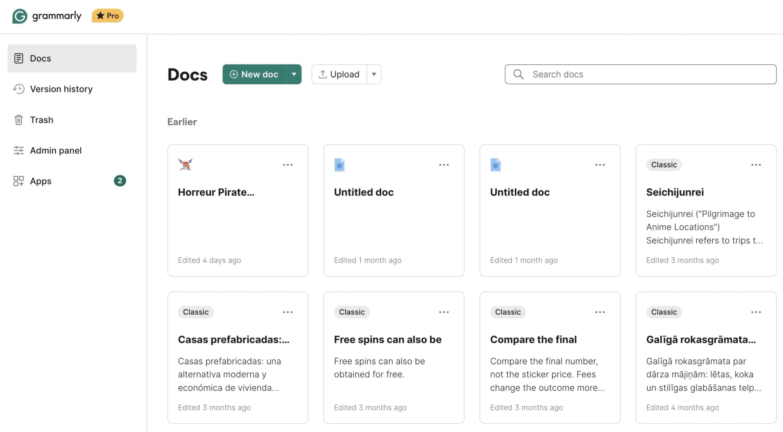This screenshot has height=432, width=783.
Task: Open the Docs panel icon in sidebar
Action: click(19, 58)
